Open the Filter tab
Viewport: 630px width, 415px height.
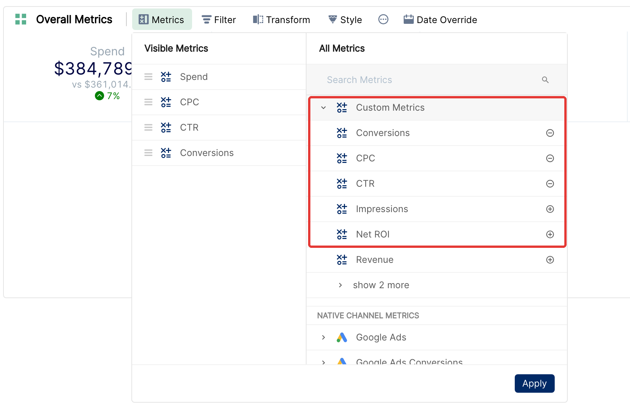219,20
